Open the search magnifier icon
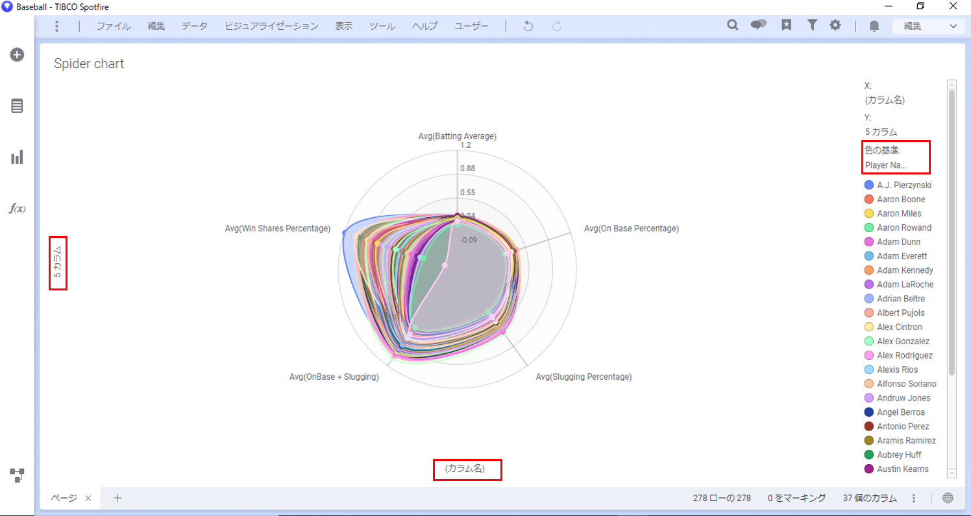The image size is (971, 516). pos(733,25)
